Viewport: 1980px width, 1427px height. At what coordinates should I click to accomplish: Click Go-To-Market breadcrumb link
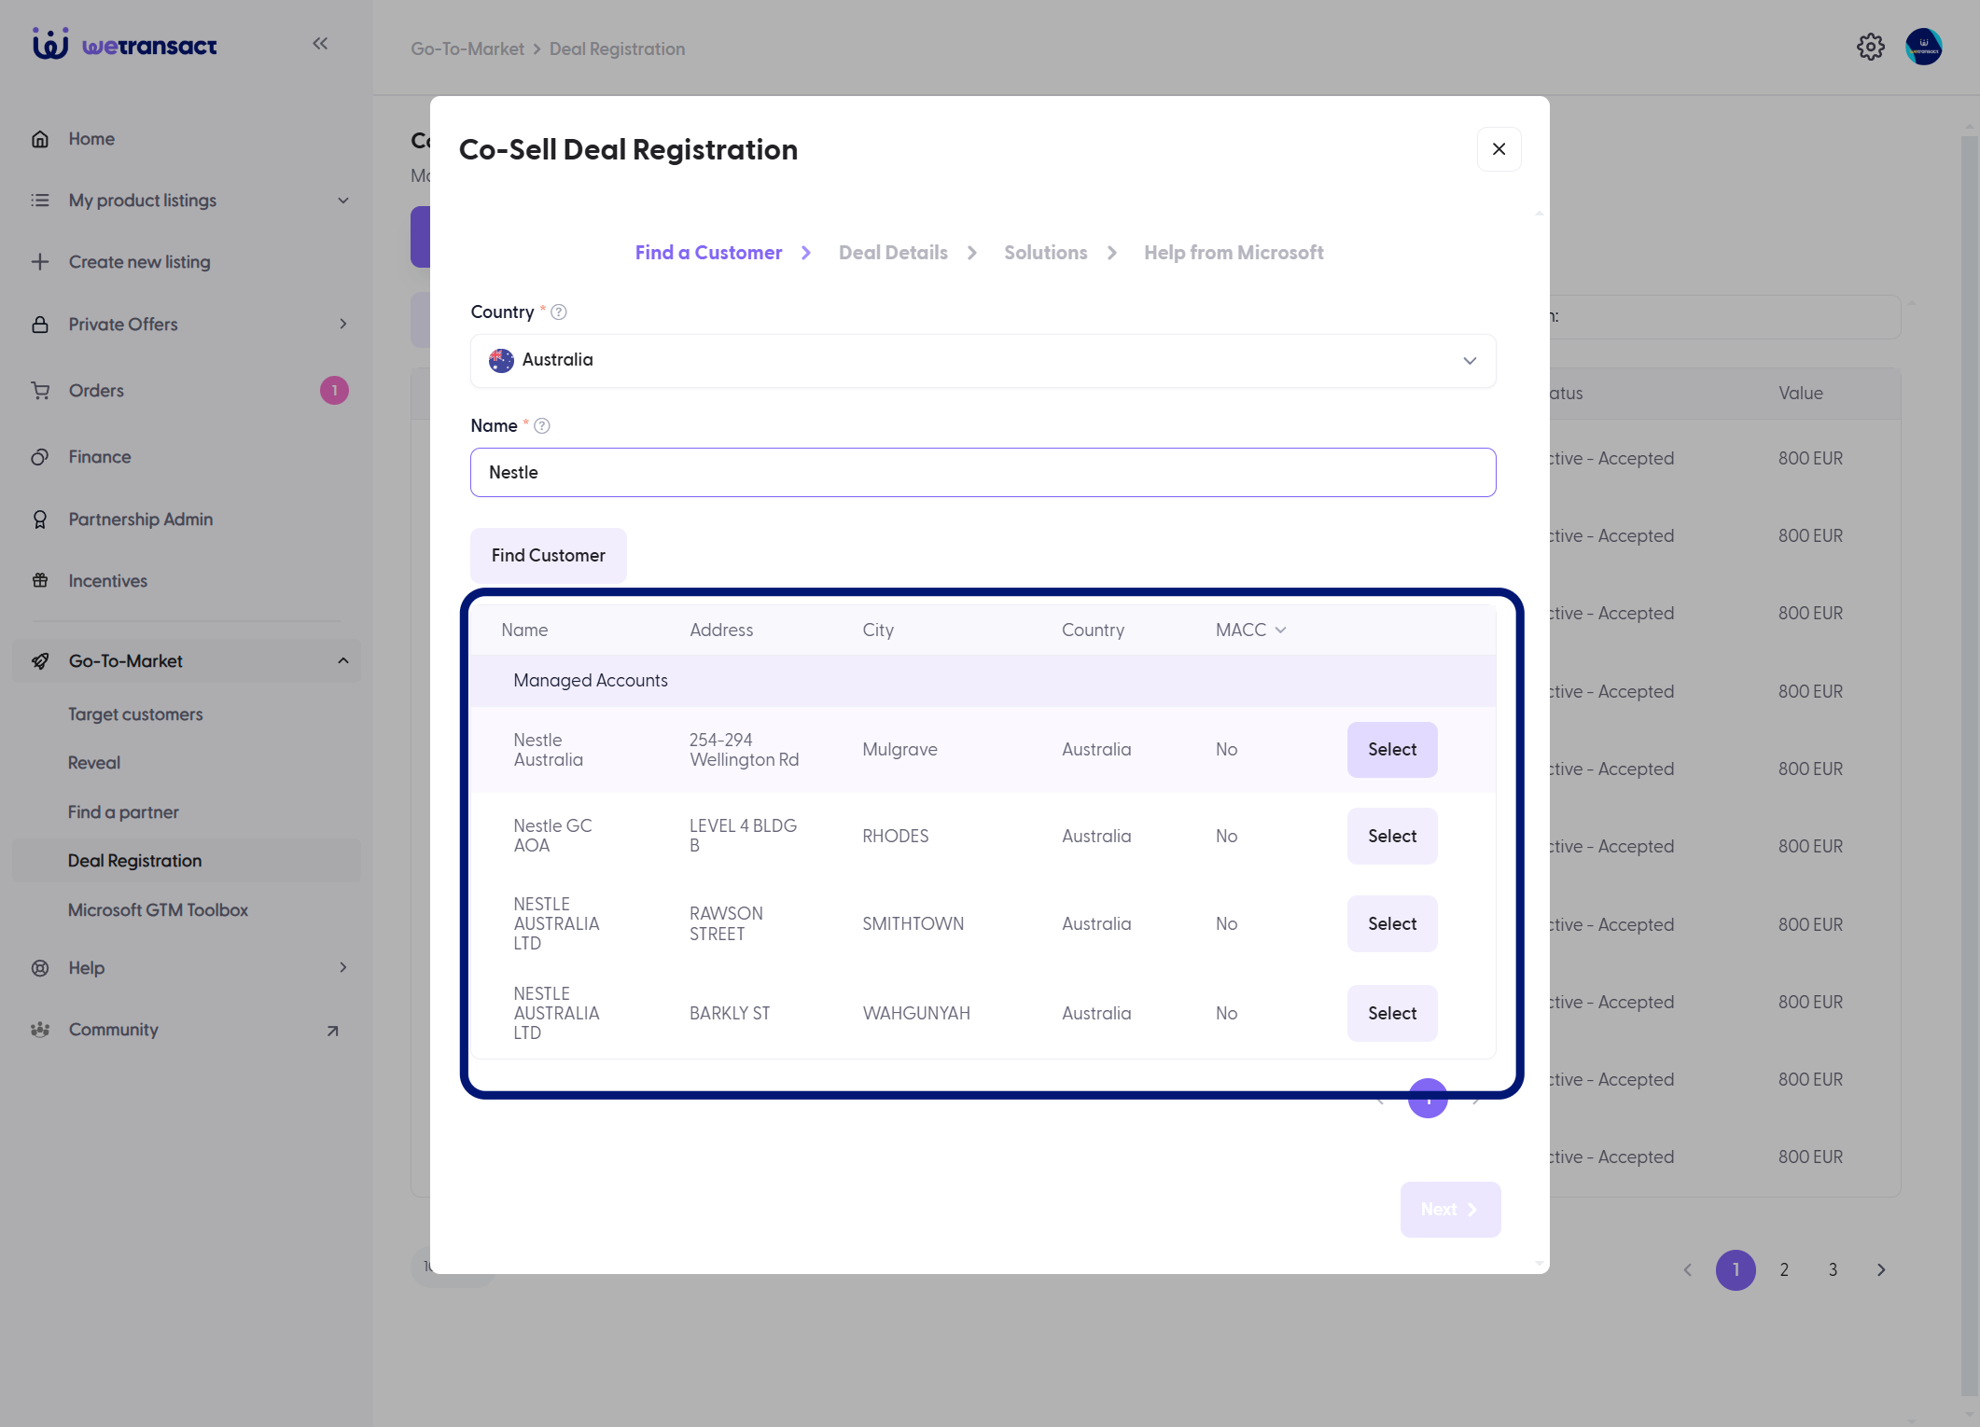[x=467, y=49]
